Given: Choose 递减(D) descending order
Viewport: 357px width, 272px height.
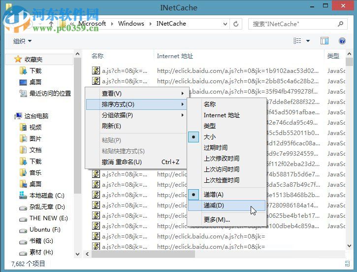Looking at the screenshot, I should tap(227, 205).
